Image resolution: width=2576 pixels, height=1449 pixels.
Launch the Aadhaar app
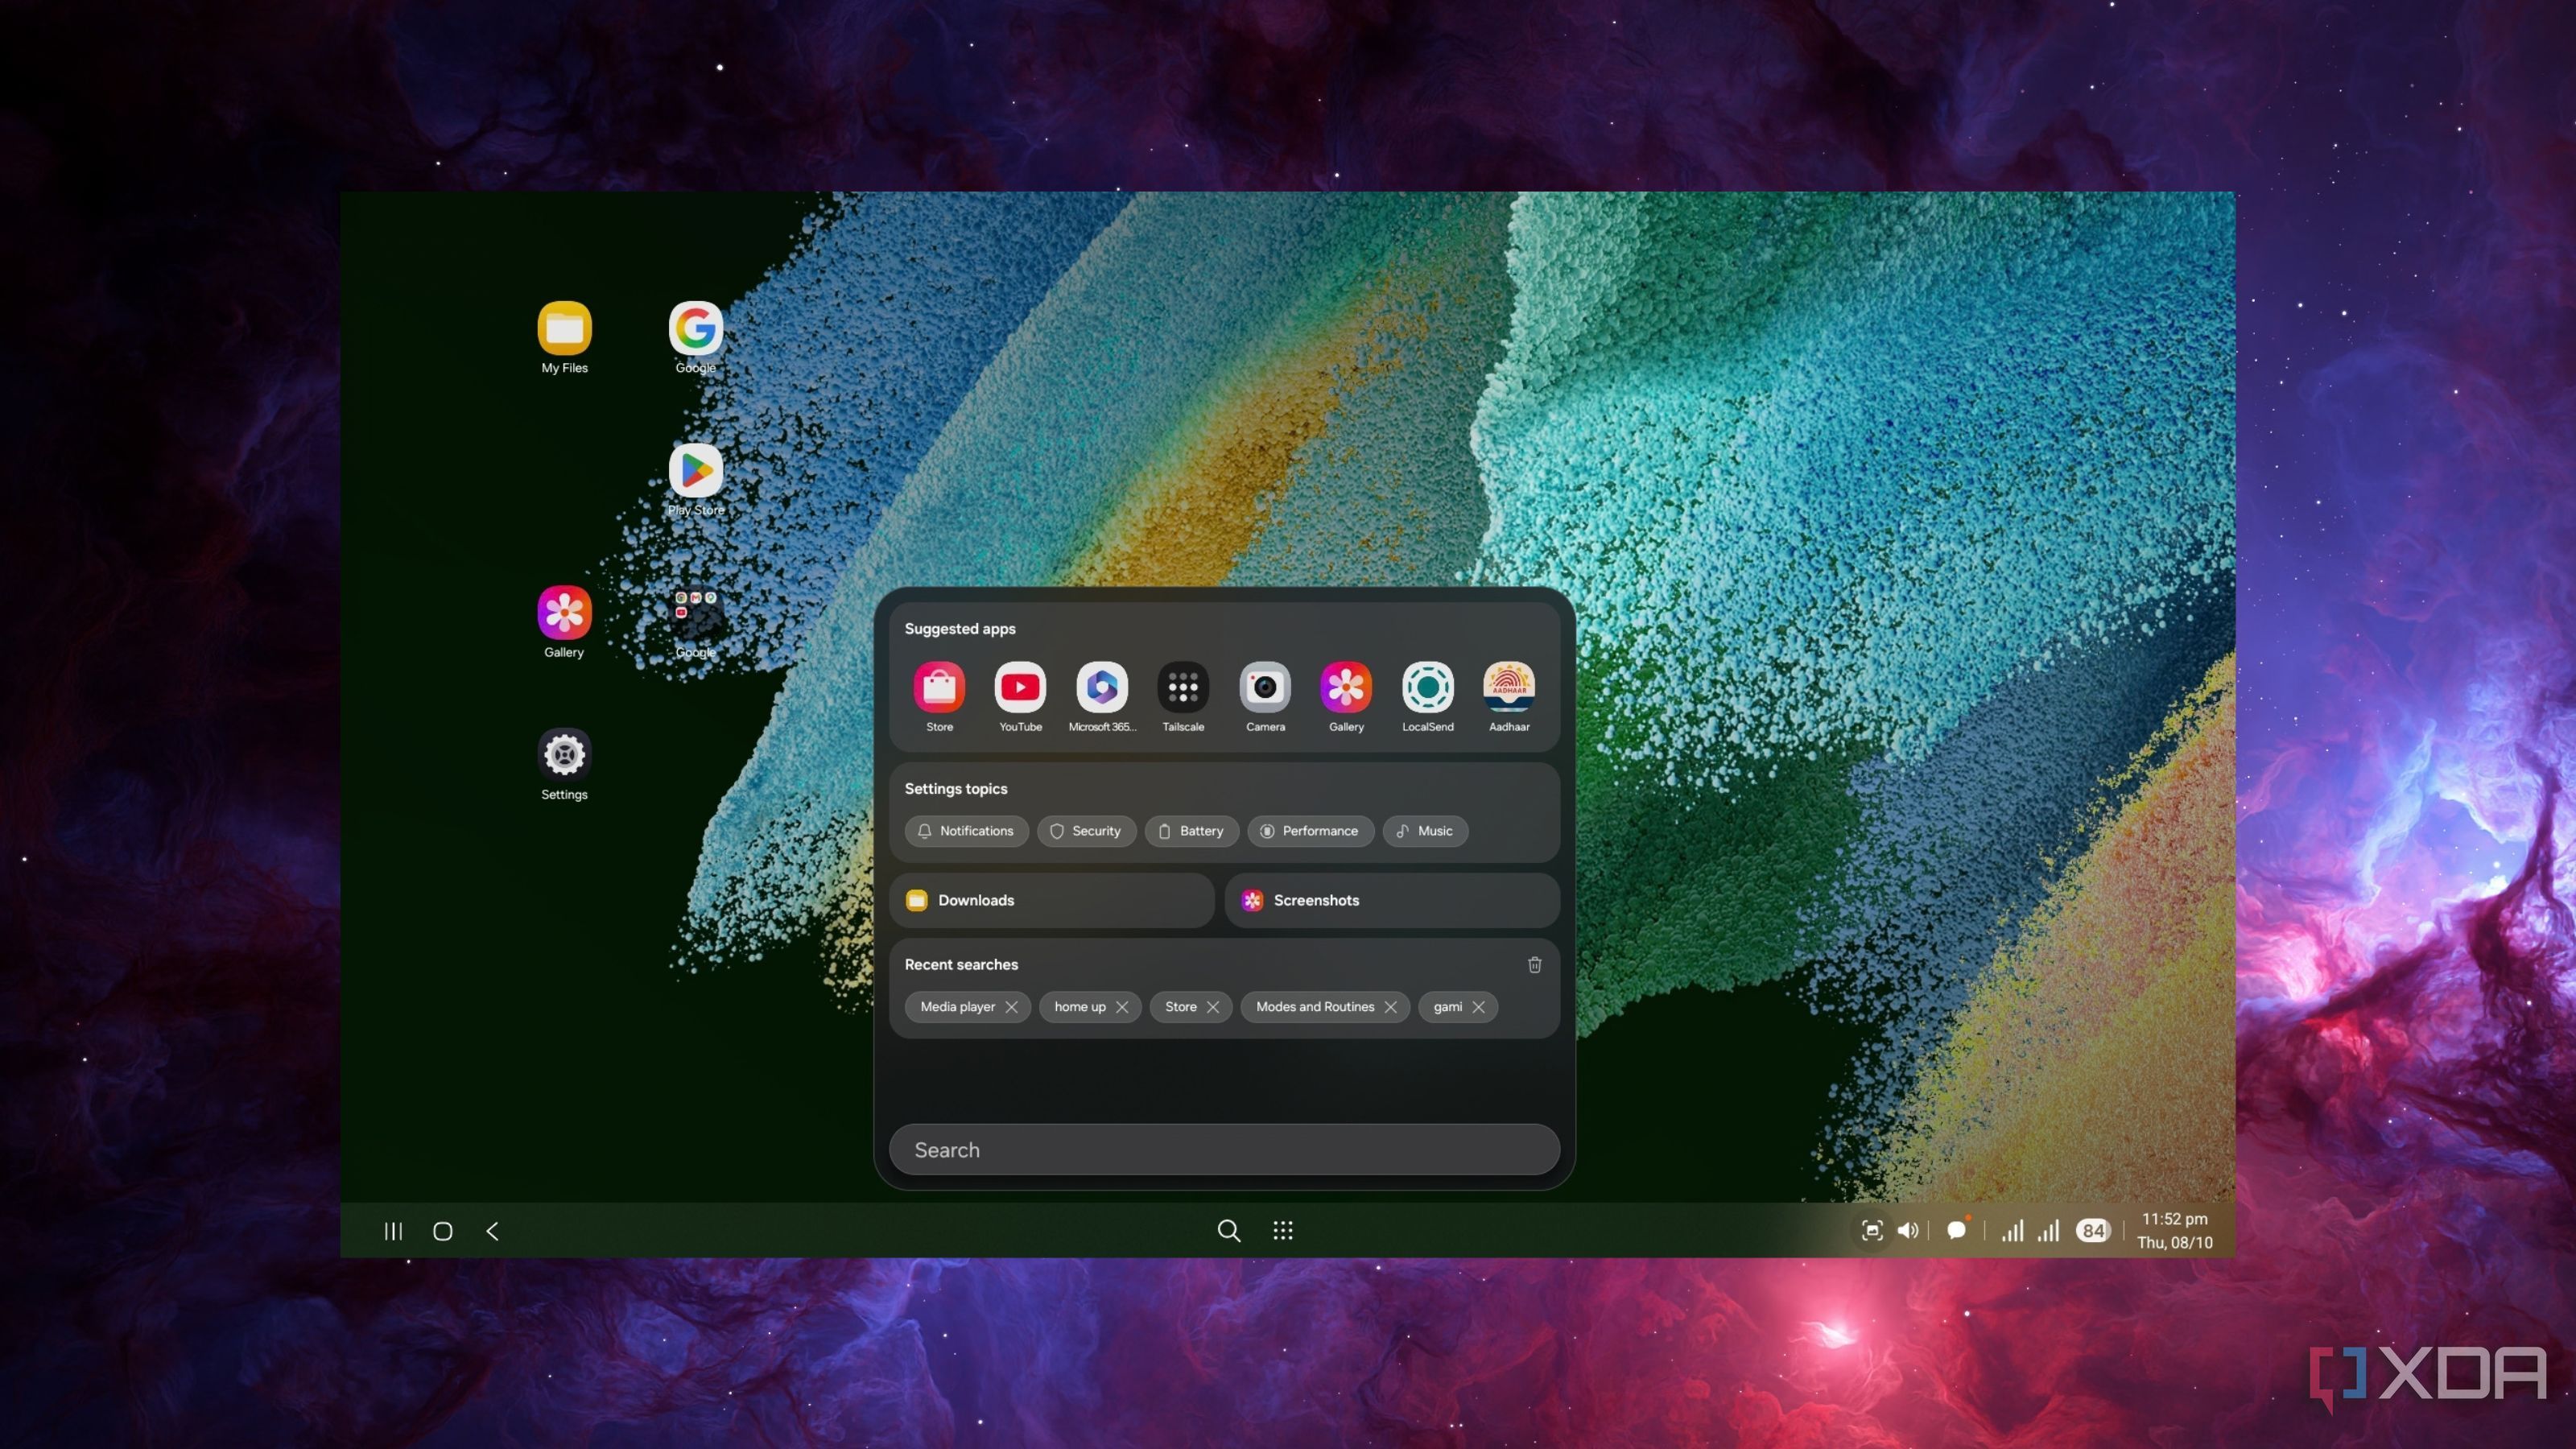click(x=1509, y=687)
